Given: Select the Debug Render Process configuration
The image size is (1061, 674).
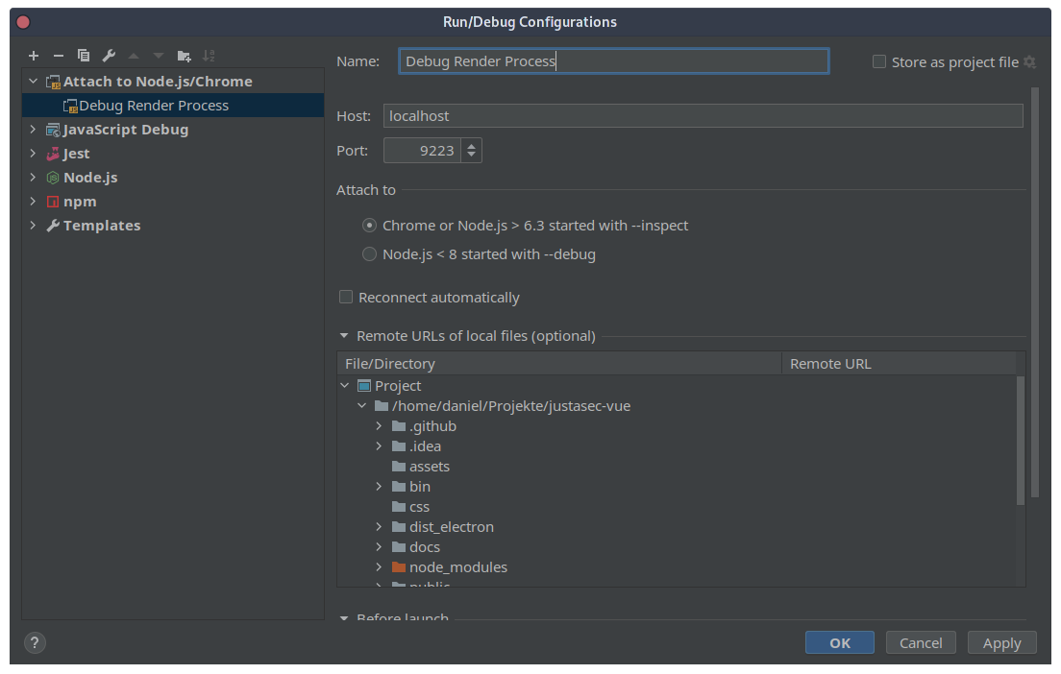Looking at the screenshot, I should [x=153, y=106].
